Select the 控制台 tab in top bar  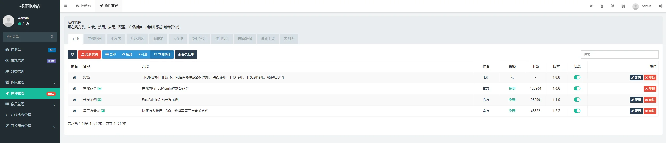pyautogui.click(x=84, y=6)
